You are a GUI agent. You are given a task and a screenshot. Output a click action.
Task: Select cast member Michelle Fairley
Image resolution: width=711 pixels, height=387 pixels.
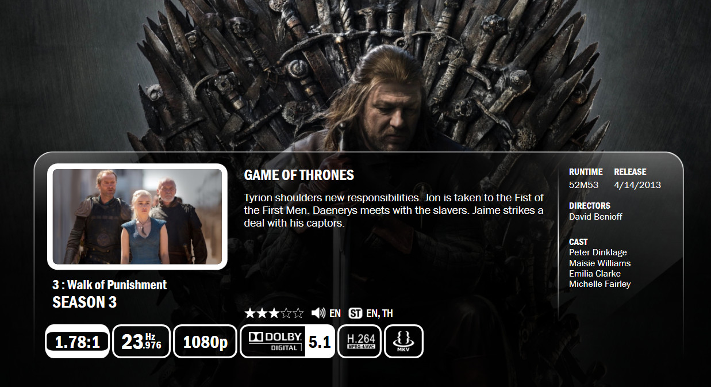pyautogui.click(x=600, y=284)
